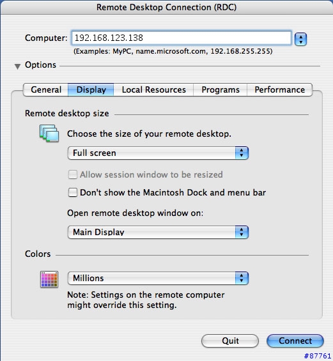Viewport: 333px width, 361px height.
Task: Open the Local Resources tab
Action: [153, 90]
